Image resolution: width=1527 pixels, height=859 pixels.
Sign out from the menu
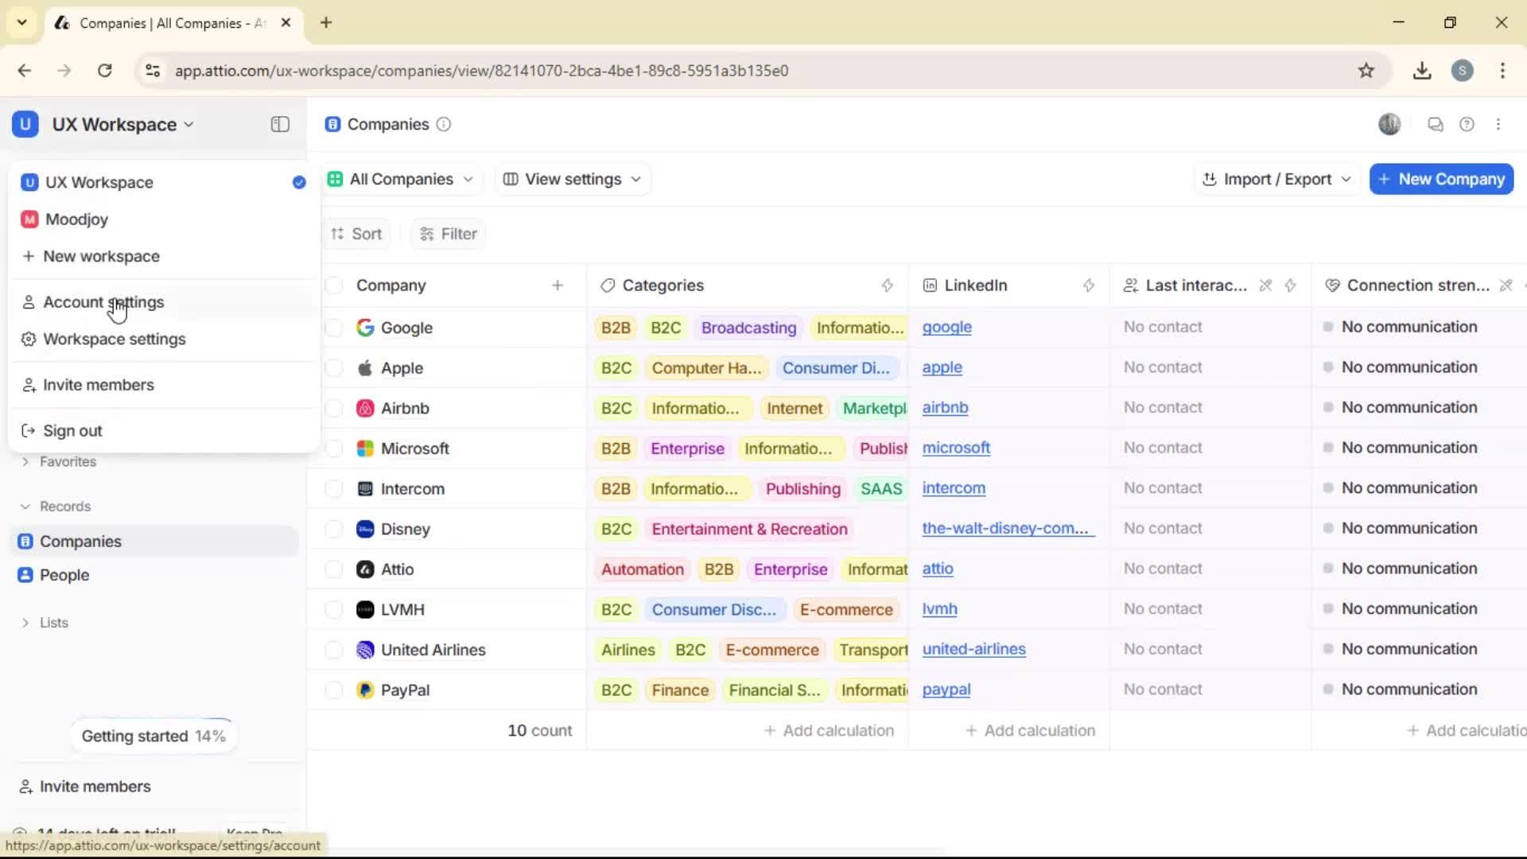point(163,430)
